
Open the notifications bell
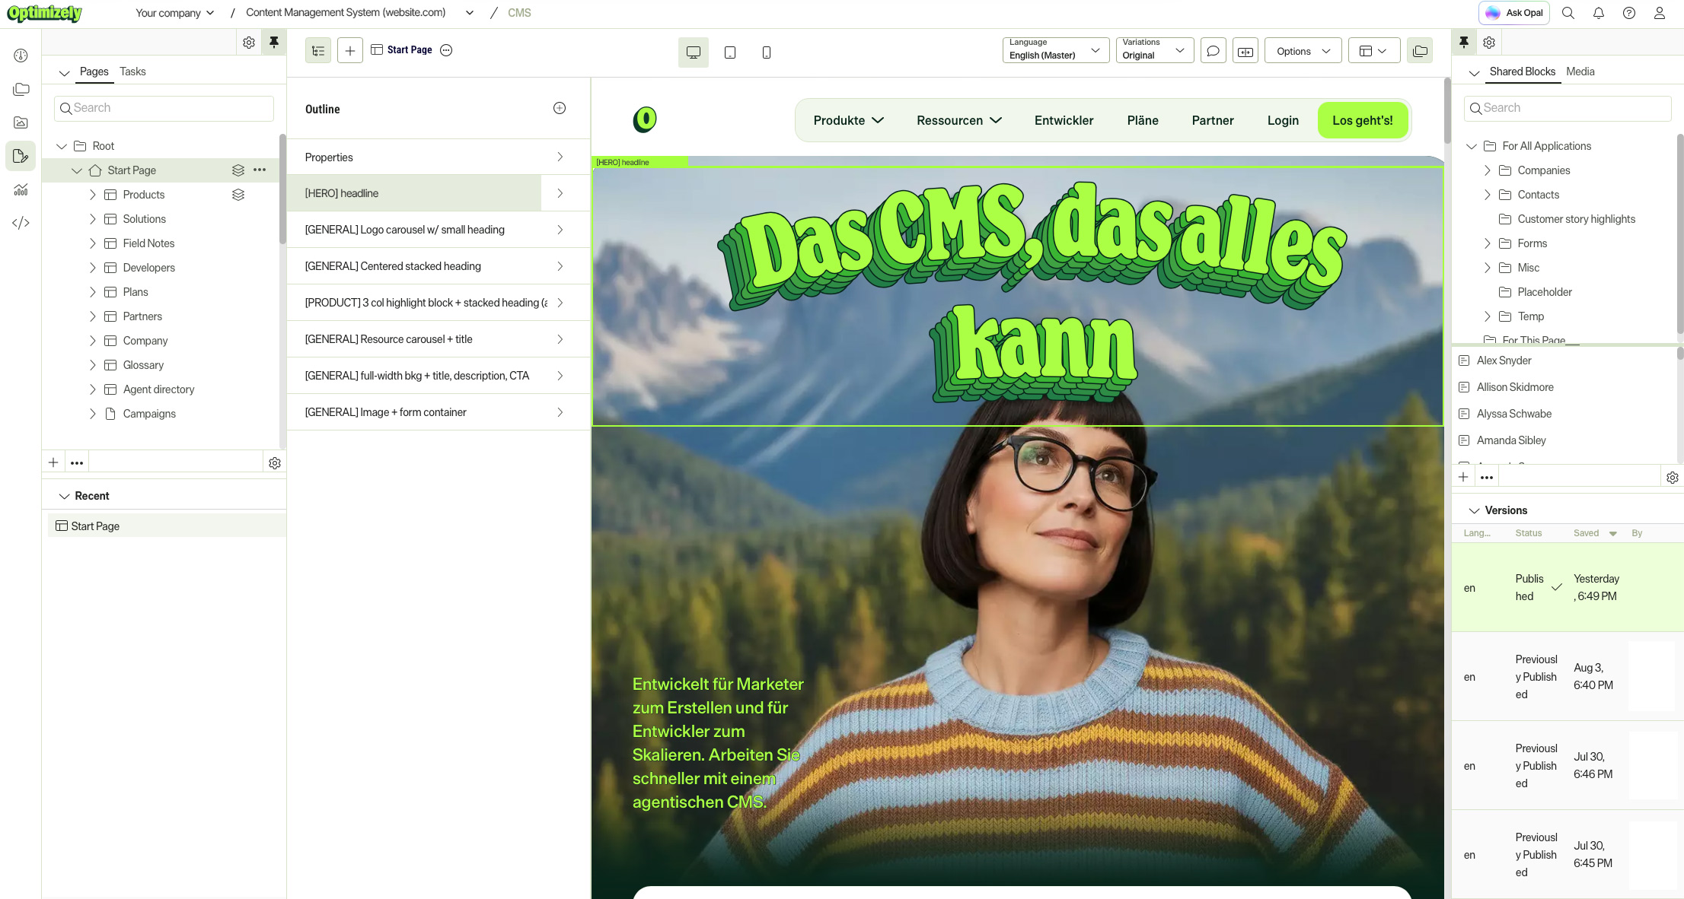click(1599, 13)
